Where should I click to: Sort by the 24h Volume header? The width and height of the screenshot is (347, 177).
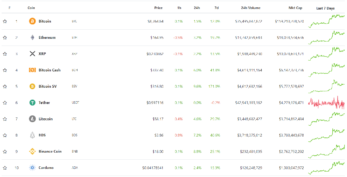(251, 8)
